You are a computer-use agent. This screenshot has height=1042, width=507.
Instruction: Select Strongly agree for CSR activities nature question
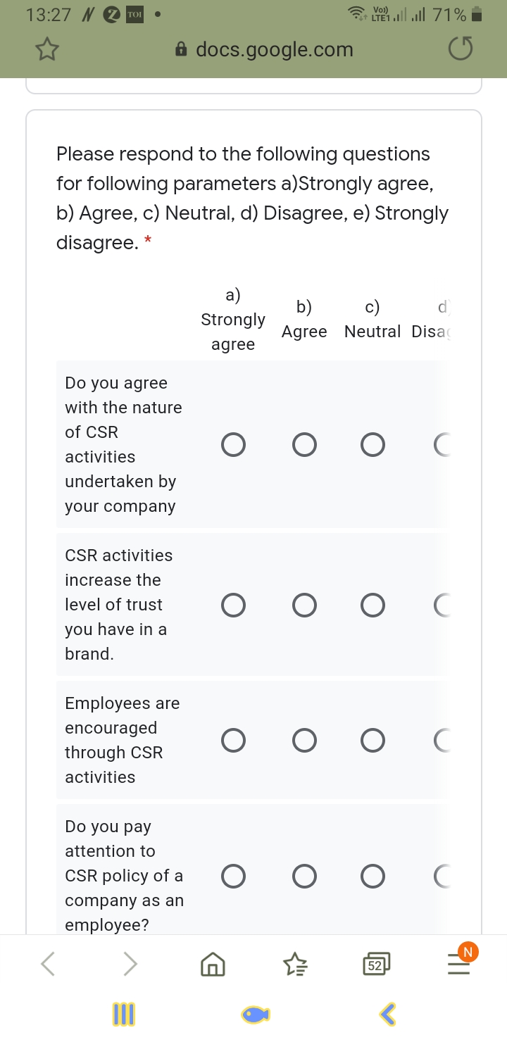click(x=234, y=444)
